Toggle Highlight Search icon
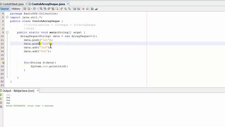Image resolution: width=225 pixels, height=127 pixels. 53,9
